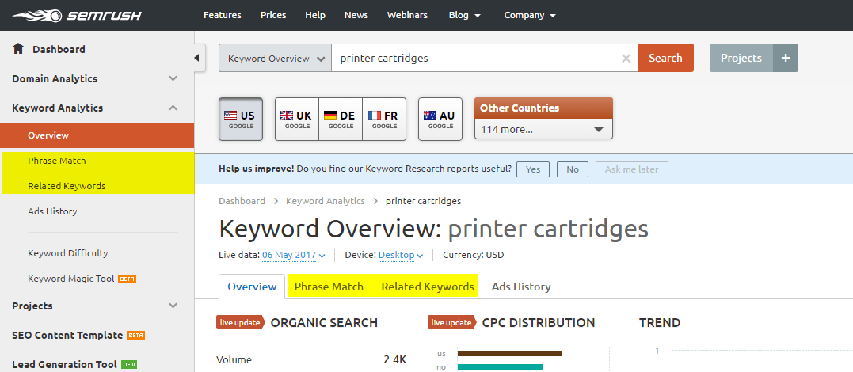Select the FR Google database
Image resolution: width=853 pixels, height=372 pixels.
[x=384, y=119]
